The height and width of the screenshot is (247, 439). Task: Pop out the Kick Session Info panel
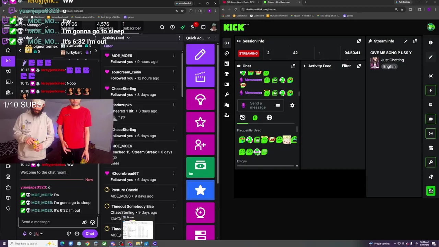[359, 41]
